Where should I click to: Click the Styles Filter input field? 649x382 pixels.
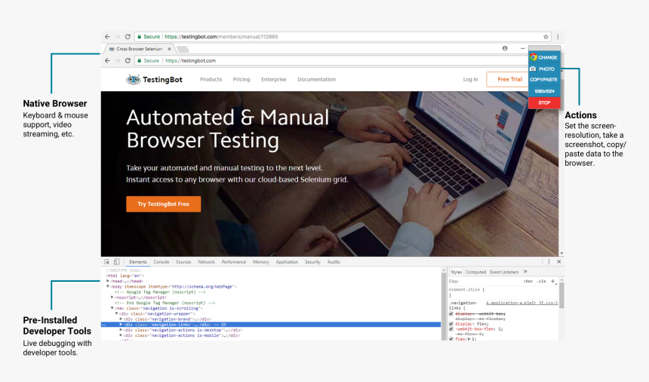pyautogui.click(x=484, y=281)
